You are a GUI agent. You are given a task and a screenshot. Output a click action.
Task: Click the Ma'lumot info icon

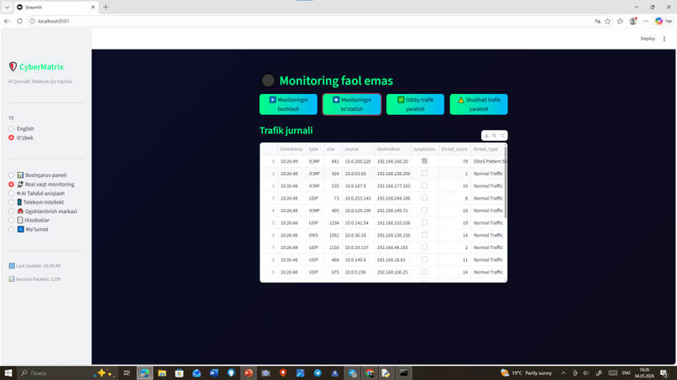click(x=20, y=229)
